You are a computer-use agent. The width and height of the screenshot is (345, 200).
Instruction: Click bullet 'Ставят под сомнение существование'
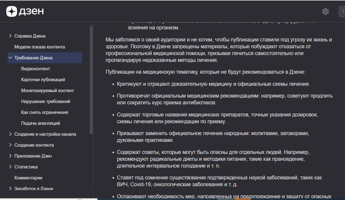tap(219, 181)
